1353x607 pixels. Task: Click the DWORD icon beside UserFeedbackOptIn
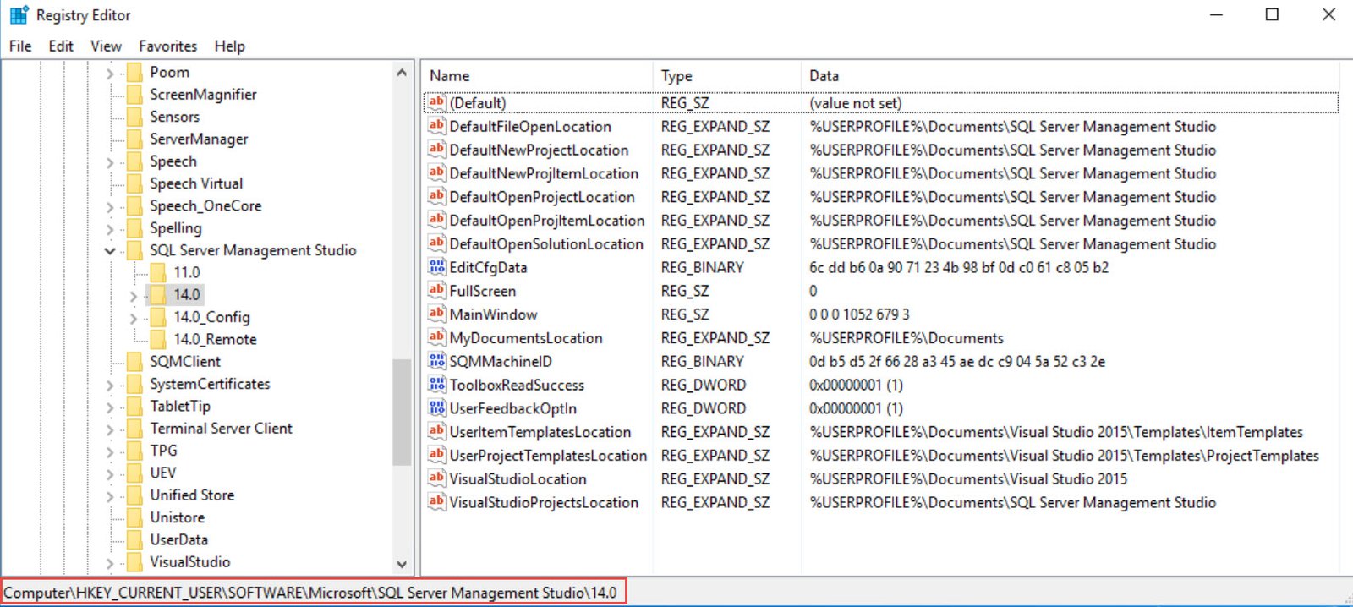[436, 408]
